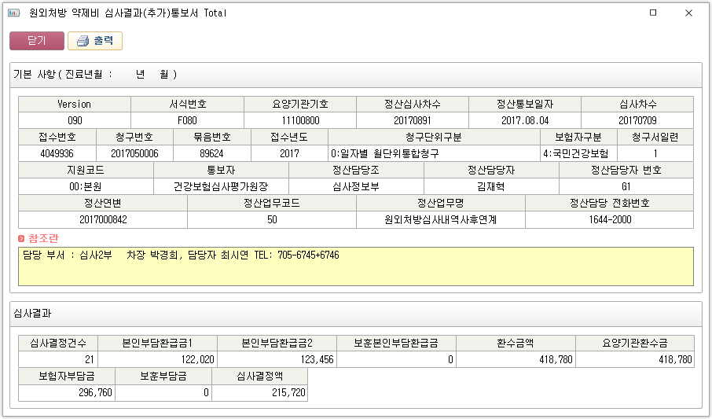Click the 심사결정액 value 215,720
This screenshot has height=419, width=712.
pyautogui.click(x=259, y=393)
